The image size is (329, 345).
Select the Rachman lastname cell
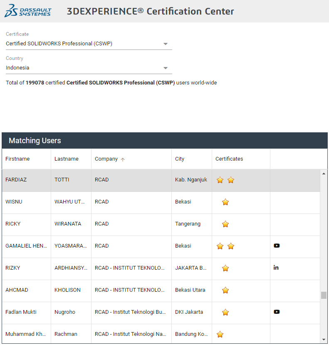click(x=71, y=334)
